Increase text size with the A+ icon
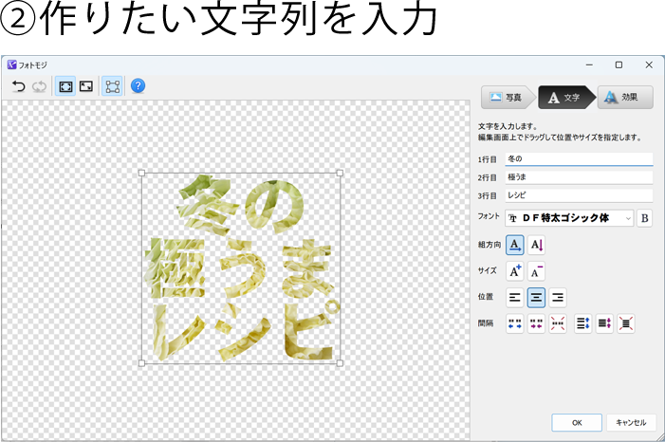 point(515,271)
